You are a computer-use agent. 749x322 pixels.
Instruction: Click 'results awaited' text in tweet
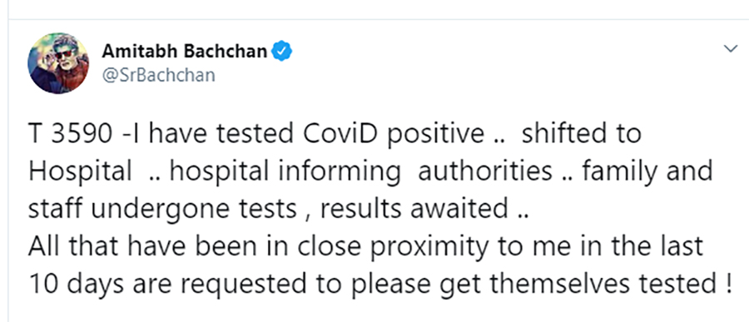pyautogui.click(x=414, y=209)
